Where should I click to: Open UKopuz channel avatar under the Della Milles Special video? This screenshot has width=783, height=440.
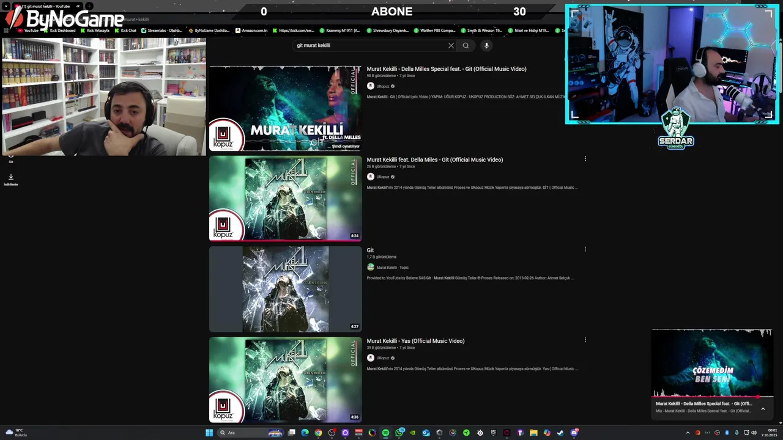click(370, 86)
